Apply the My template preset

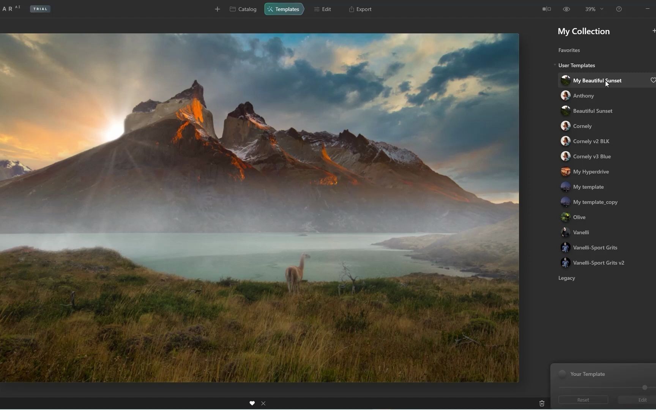(607, 187)
